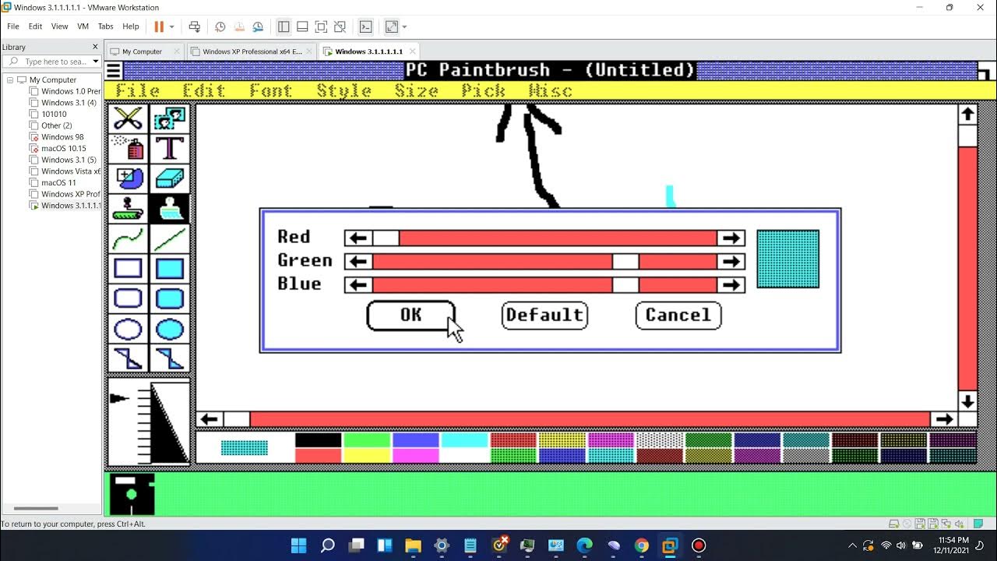Viewport: 997px width, 561px height.
Task: Click Red slider right arrow
Action: pos(731,238)
